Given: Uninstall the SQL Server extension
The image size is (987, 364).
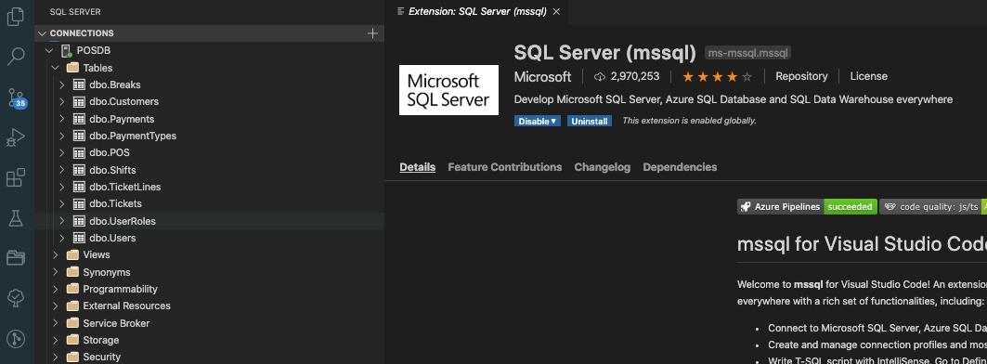Looking at the screenshot, I should 590,121.
